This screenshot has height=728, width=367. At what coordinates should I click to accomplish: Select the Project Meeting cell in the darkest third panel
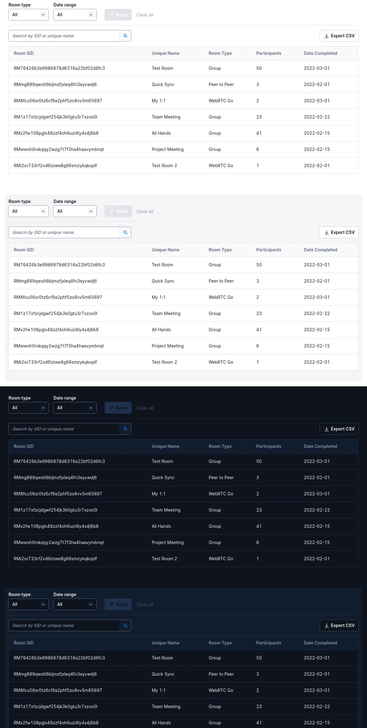[x=168, y=542]
